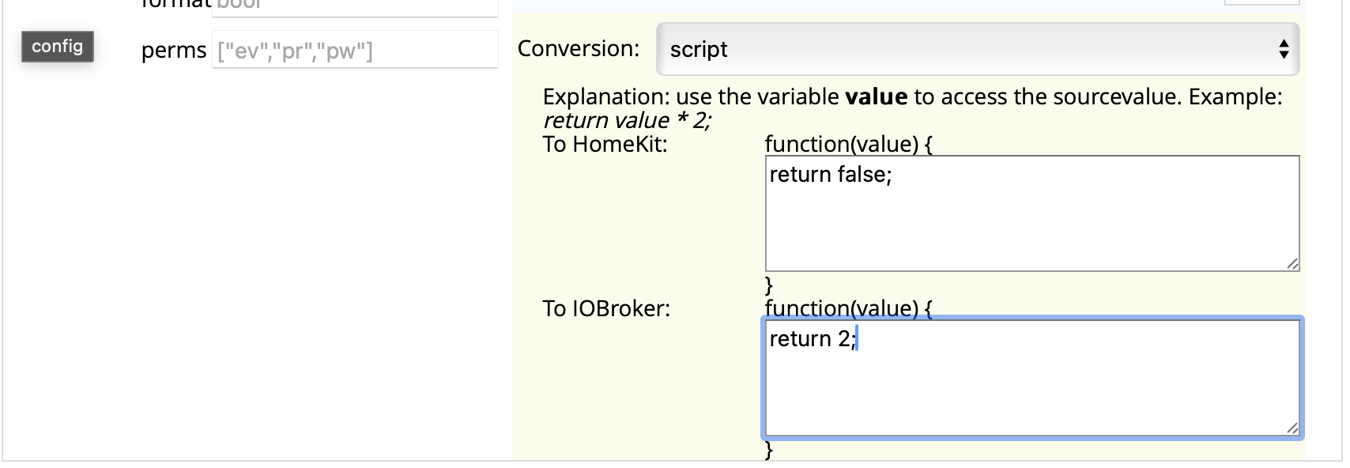Click the To IOBroker textarea resize handle
The image size is (1350, 468).
pos(1292,428)
